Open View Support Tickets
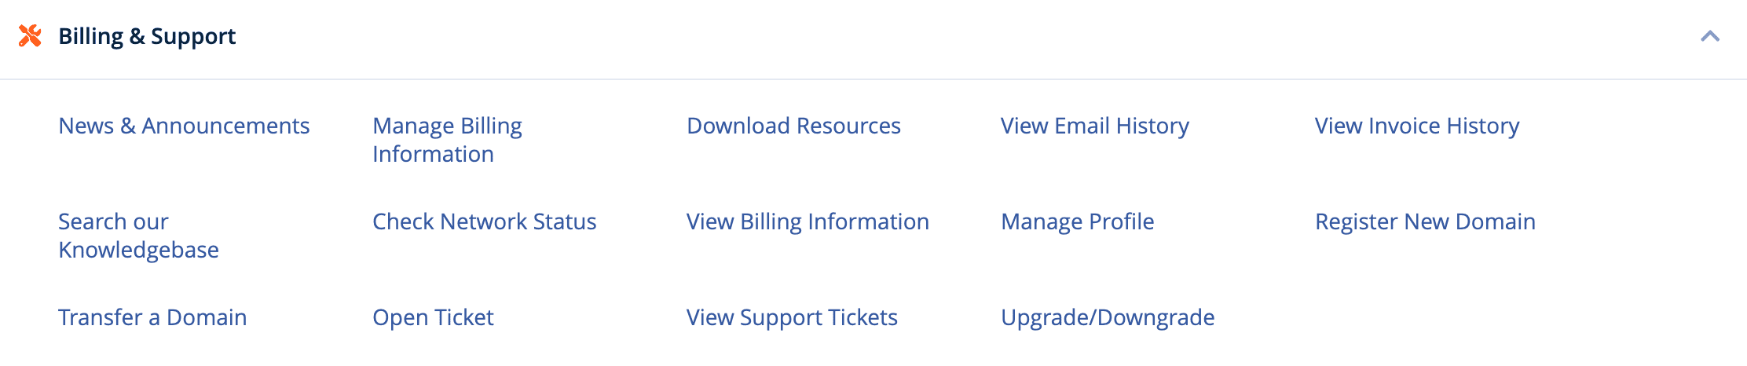1747x366 pixels. tap(792, 317)
